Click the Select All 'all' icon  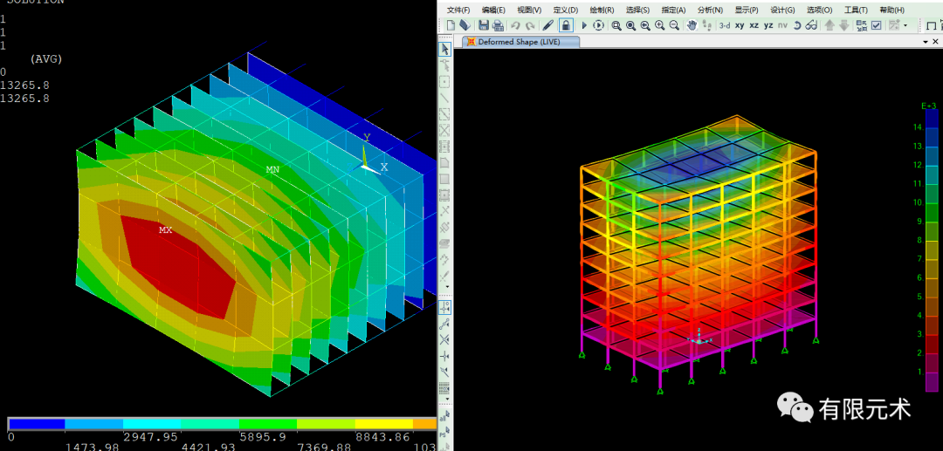pos(445,415)
